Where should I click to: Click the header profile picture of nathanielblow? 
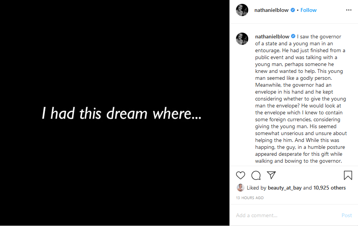pos(242,10)
